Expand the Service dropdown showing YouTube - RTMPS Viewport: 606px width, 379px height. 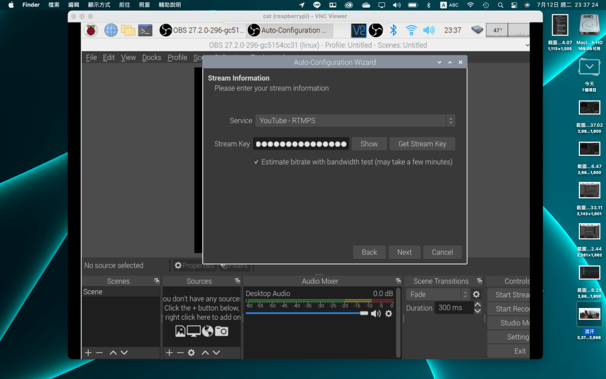[x=355, y=121]
